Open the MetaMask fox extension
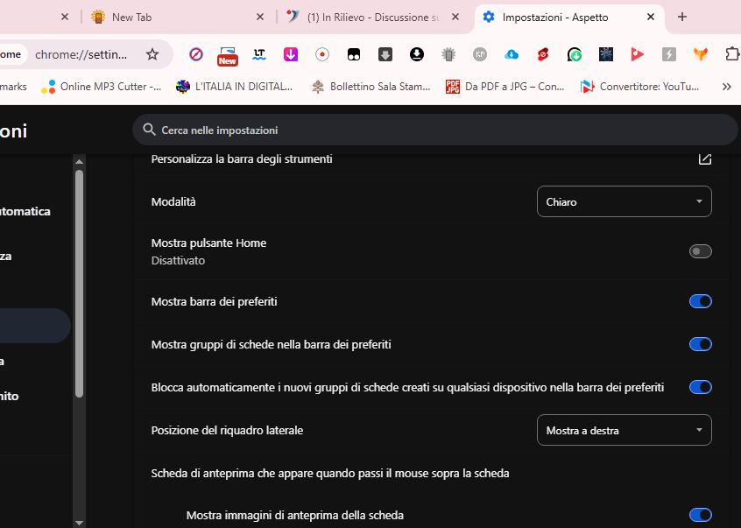This screenshot has width=741, height=528. [x=701, y=55]
